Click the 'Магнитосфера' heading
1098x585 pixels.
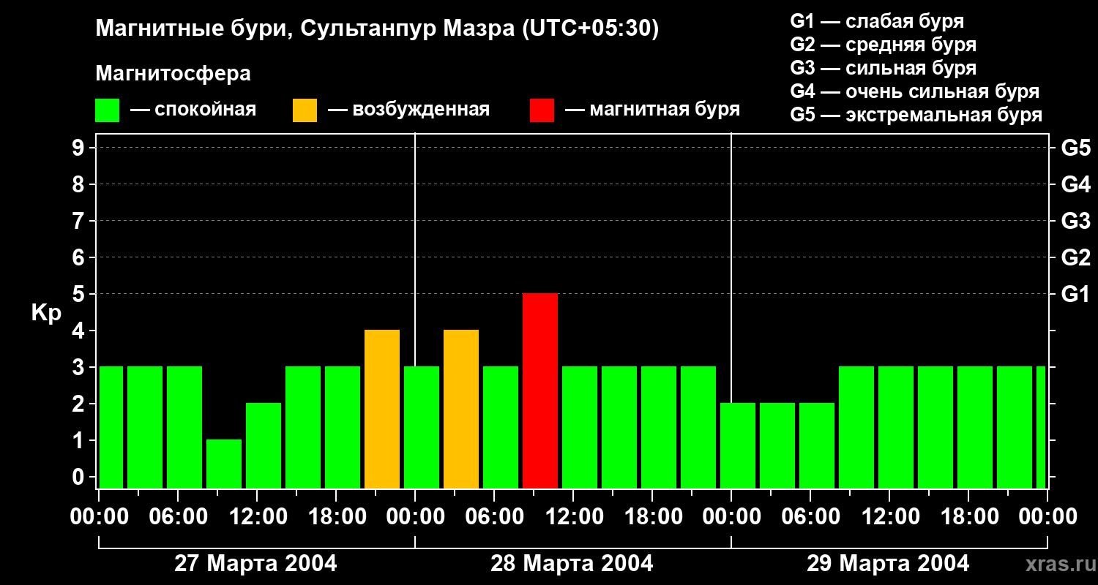click(x=173, y=74)
